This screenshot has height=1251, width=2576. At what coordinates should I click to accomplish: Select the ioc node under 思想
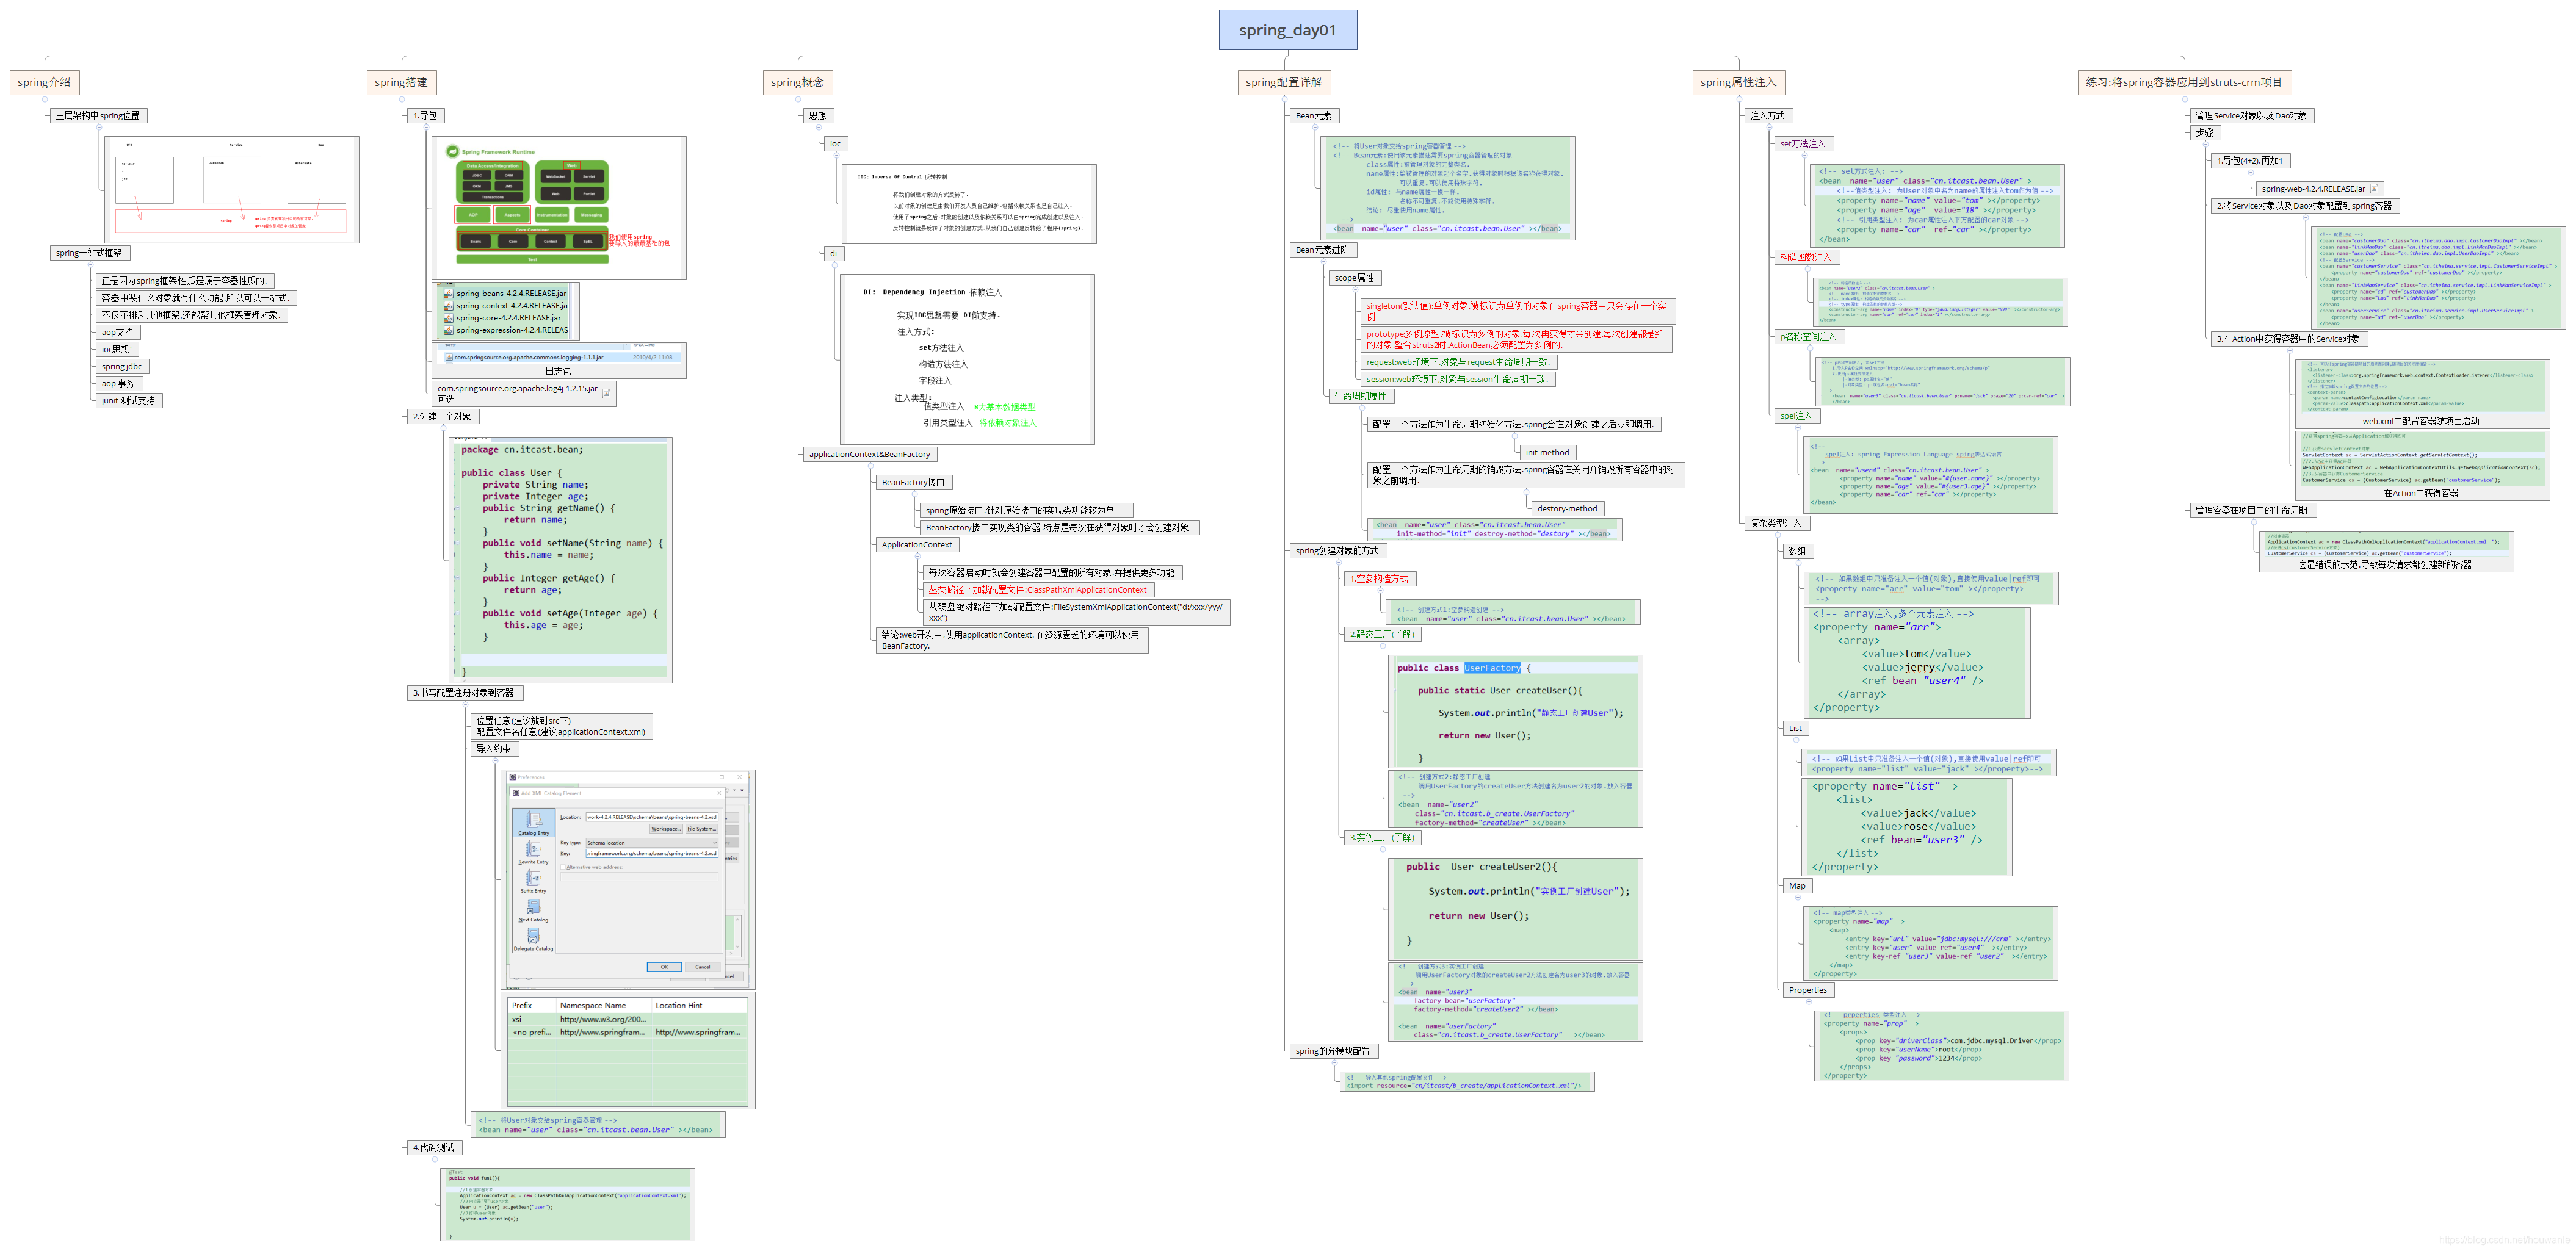click(x=835, y=144)
